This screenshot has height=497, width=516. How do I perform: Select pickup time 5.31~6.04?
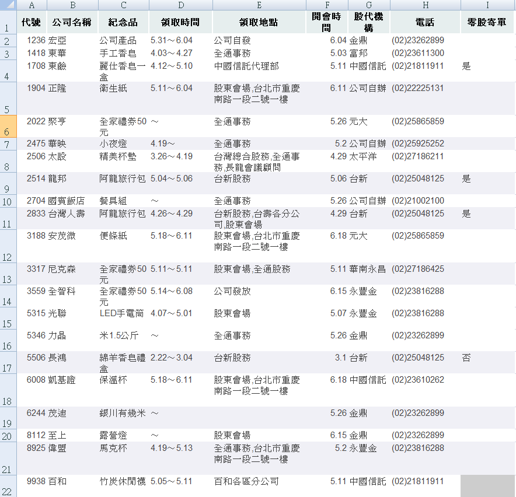point(181,40)
